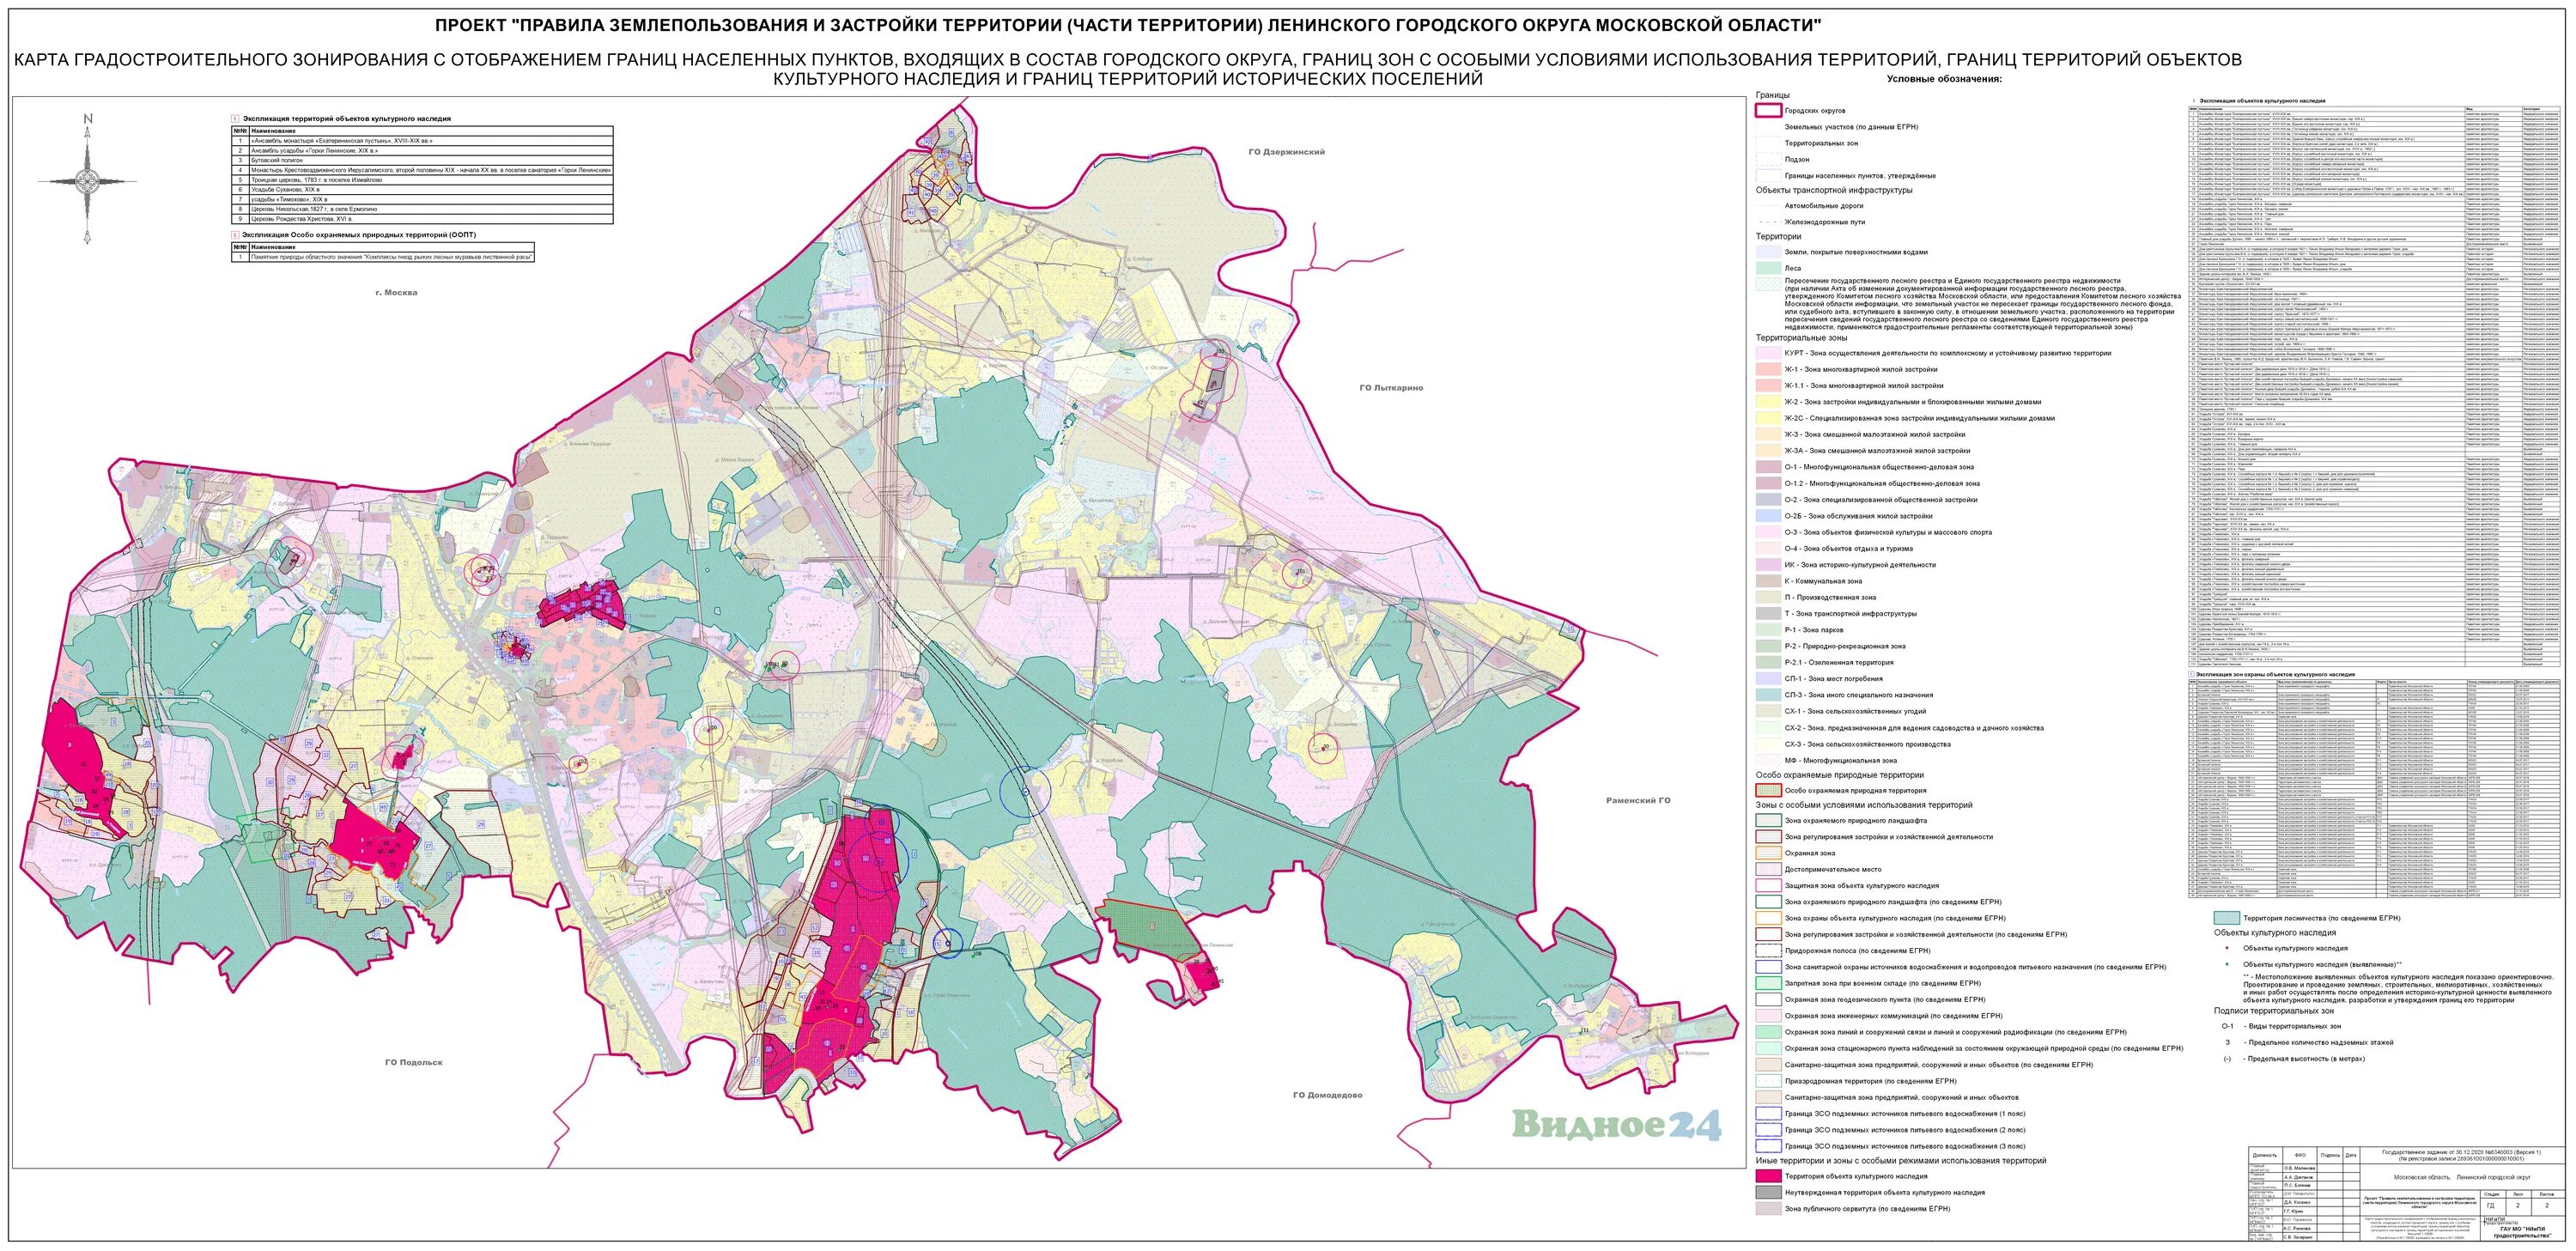Click the КУРТ zone pink swatch

pyautogui.click(x=1768, y=353)
